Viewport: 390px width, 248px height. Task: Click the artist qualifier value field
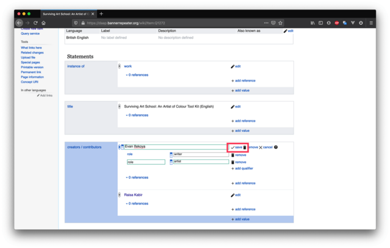(x=201, y=162)
